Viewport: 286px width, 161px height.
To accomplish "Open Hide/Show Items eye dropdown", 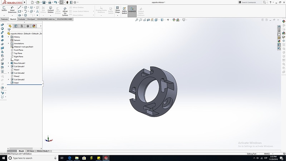I will 168,20.
